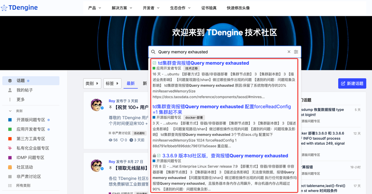This screenshot has width=372, height=194.
Task: Switch to the 最新 tab
Action: point(130,83)
